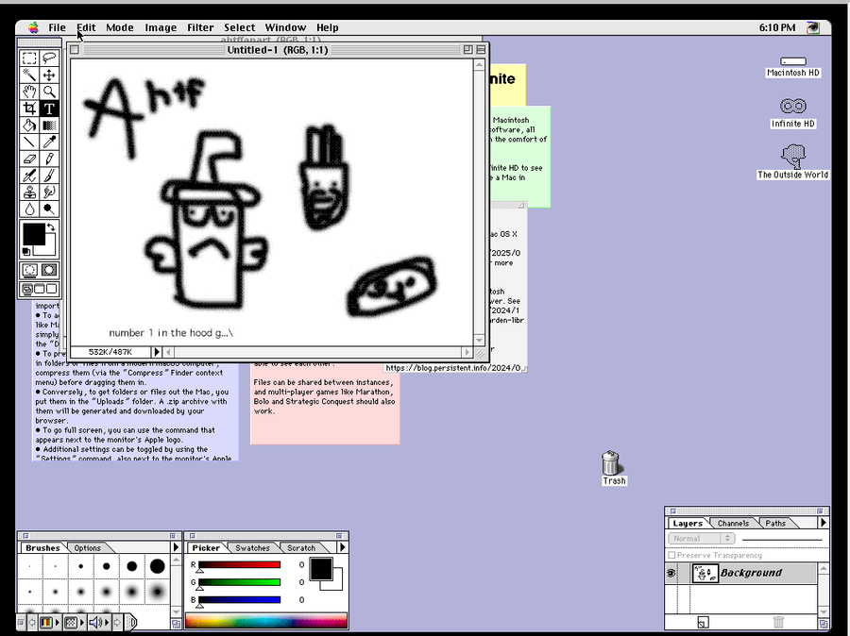Open the Image menu
Screen dimensions: 850x636
pyautogui.click(x=161, y=27)
